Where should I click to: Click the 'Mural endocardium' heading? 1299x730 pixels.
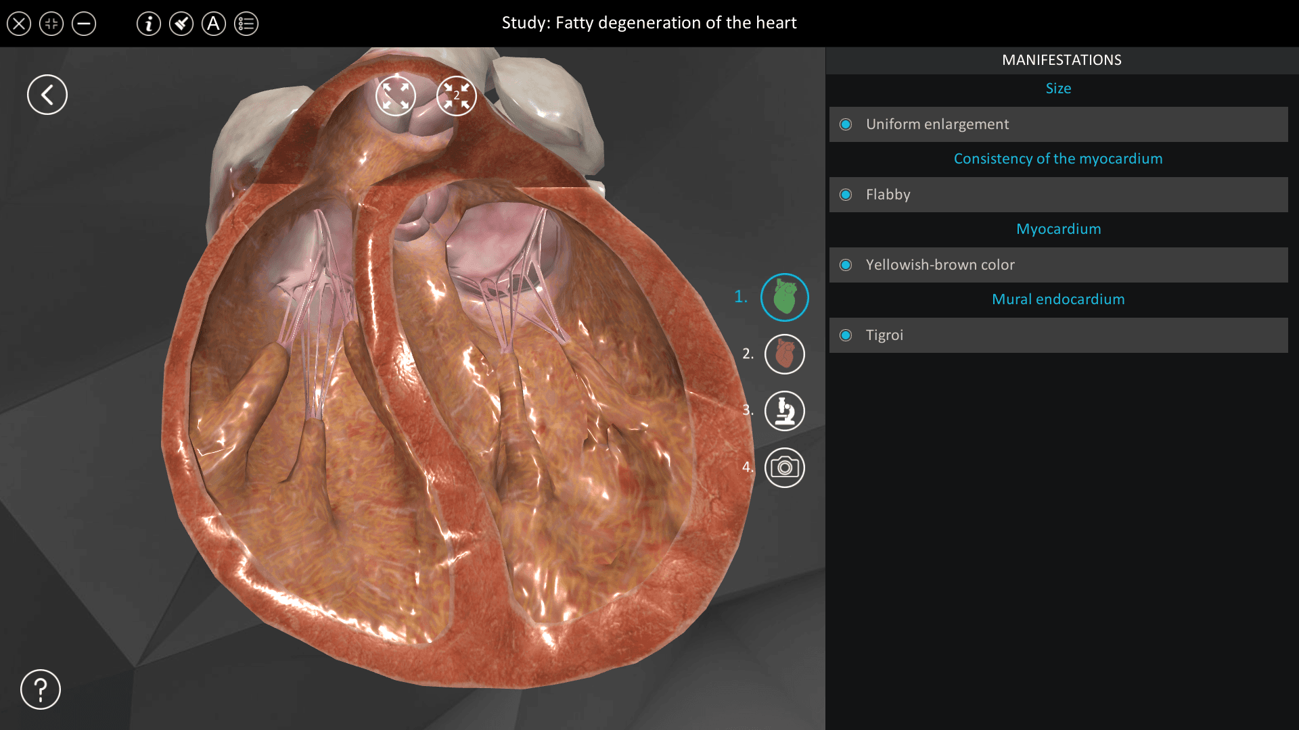point(1058,299)
